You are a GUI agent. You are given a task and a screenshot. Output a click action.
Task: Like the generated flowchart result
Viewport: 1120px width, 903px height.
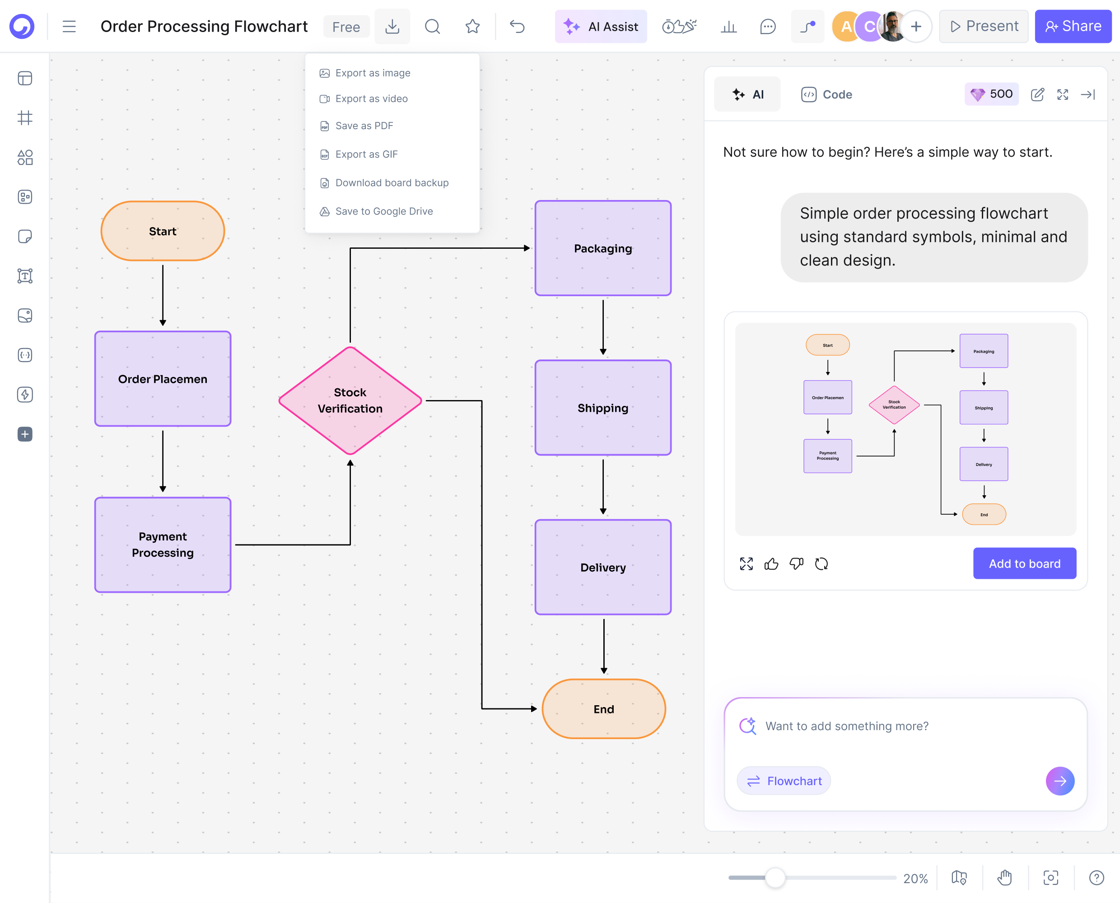pyautogui.click(x=771, y=563)
